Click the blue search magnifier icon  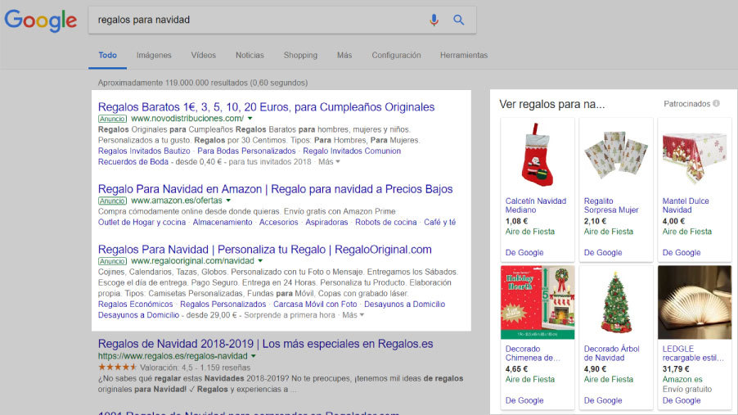(x=459, y=20)
